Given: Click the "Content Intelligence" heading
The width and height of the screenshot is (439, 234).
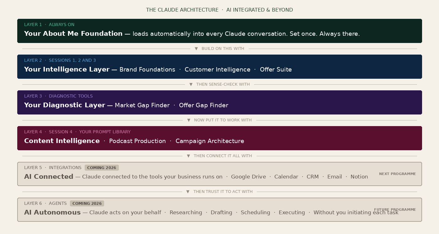Looking at the screenshot, I should [62, 141].
